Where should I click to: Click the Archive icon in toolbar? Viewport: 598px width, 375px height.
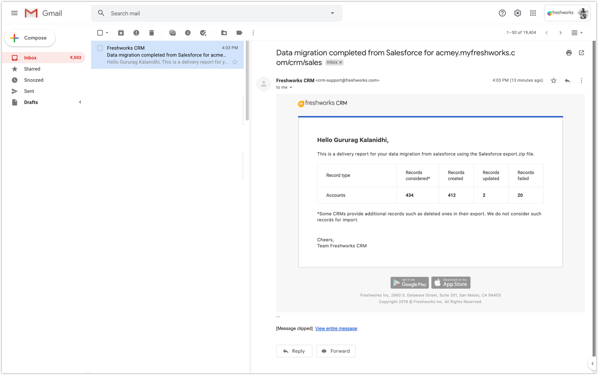pyautogui.click(x=121, y=33)
